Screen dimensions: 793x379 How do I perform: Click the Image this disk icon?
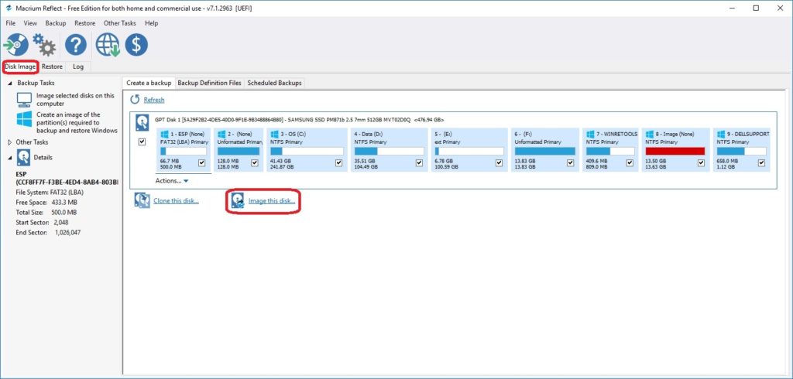tap(238, 201)
